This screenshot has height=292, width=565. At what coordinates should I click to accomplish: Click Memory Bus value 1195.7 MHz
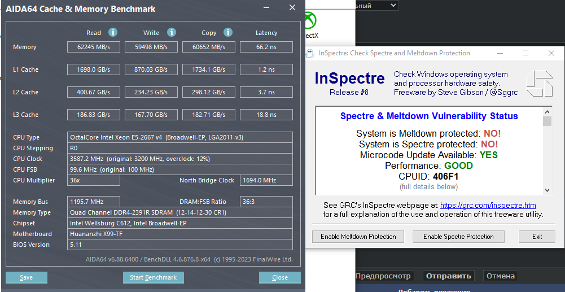click(94, 202)
